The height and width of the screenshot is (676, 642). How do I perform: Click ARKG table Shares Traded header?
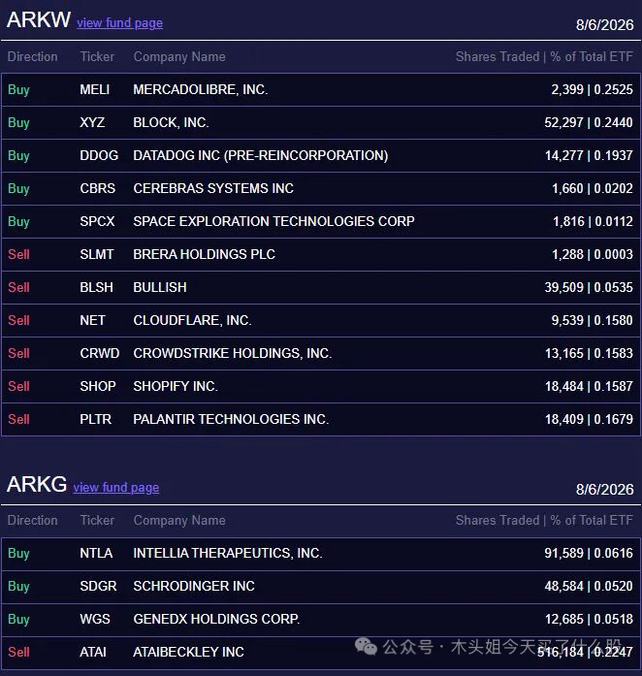coord(545,521)
